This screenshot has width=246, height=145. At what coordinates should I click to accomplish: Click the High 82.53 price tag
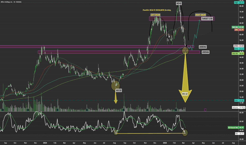pos(239,3)
